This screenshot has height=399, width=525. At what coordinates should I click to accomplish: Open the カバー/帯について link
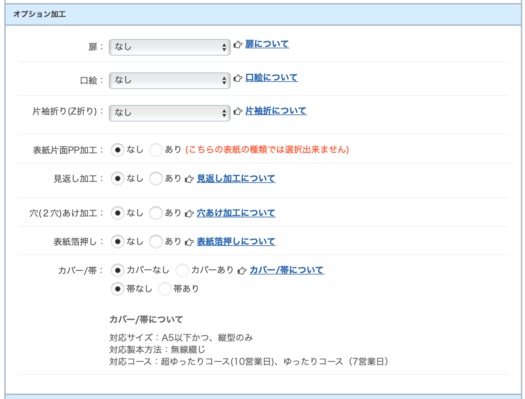(286, 270)
